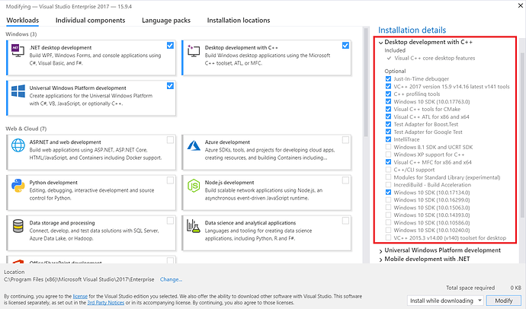
Task: Check Windows 10 SDK (10.0.14393.0)
Action: click(388, 215)
